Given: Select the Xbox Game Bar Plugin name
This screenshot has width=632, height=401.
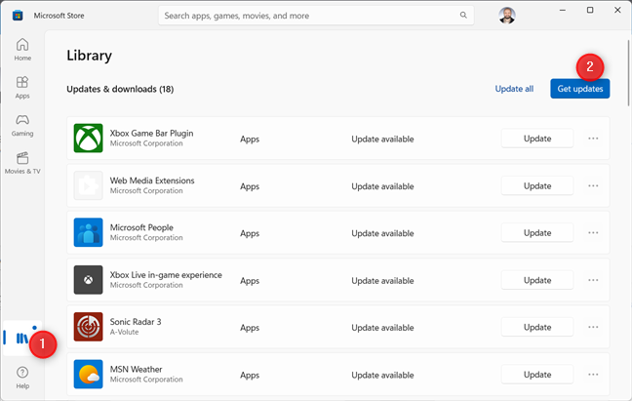Looking at the screenshot, I should pyautogui.click(x=151, y=133).
